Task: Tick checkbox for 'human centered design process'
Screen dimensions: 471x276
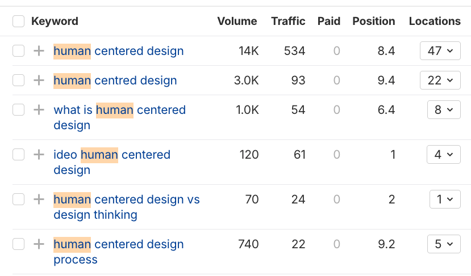Action: (x=19, y=244)
